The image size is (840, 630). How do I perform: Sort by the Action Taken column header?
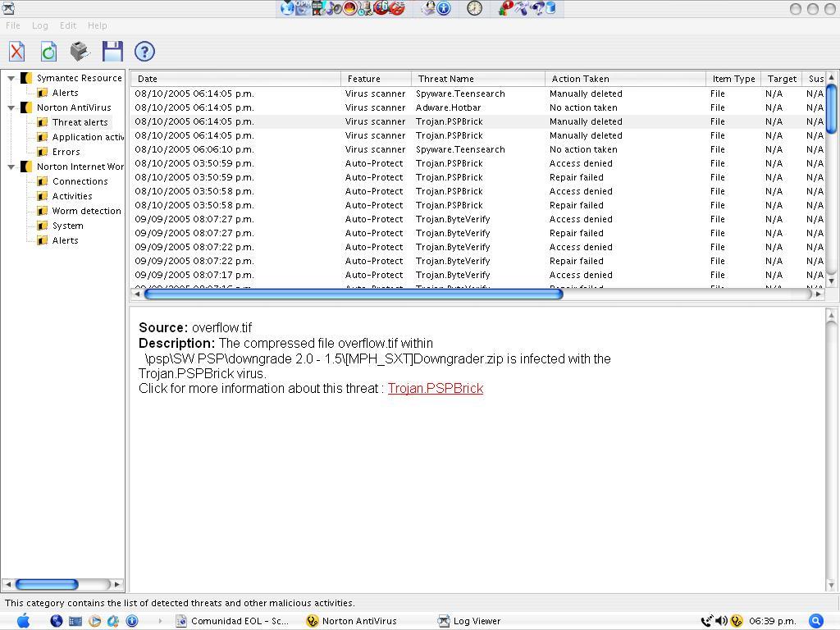626,79
